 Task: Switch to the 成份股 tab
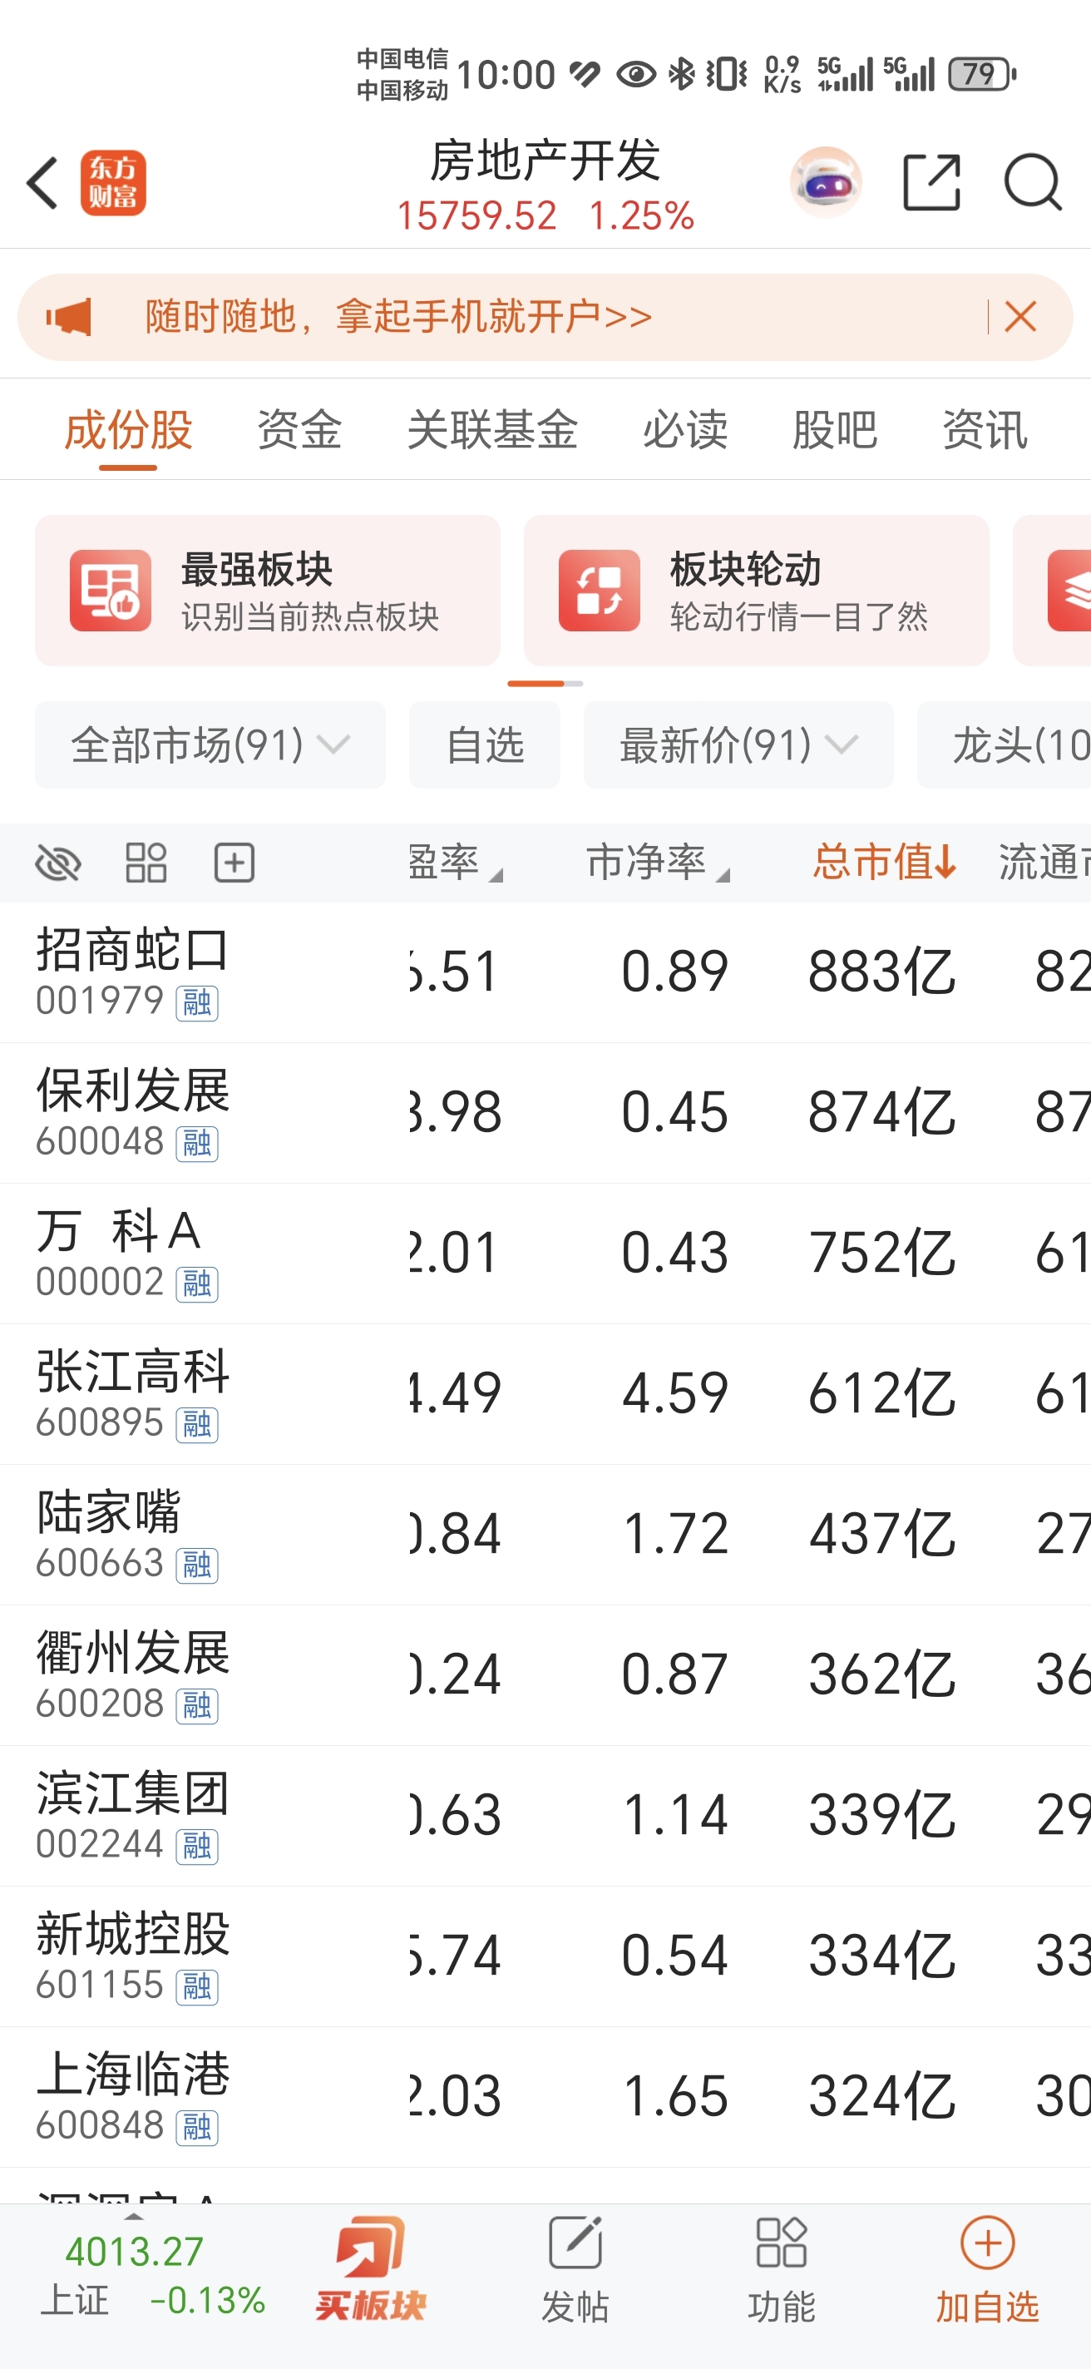pyautogui.click(x=129, y=429)
